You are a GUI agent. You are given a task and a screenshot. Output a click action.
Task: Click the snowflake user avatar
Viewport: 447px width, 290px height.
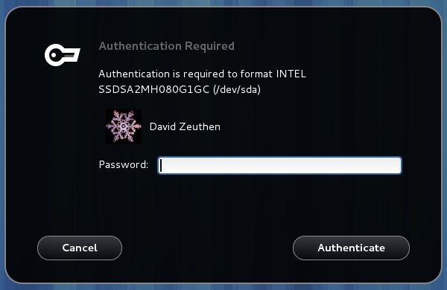pos(124,126)
